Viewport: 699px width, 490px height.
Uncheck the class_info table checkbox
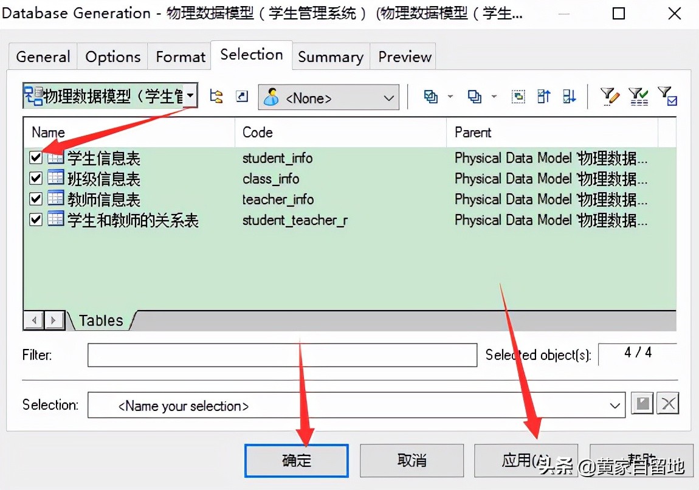click(35, 178)
